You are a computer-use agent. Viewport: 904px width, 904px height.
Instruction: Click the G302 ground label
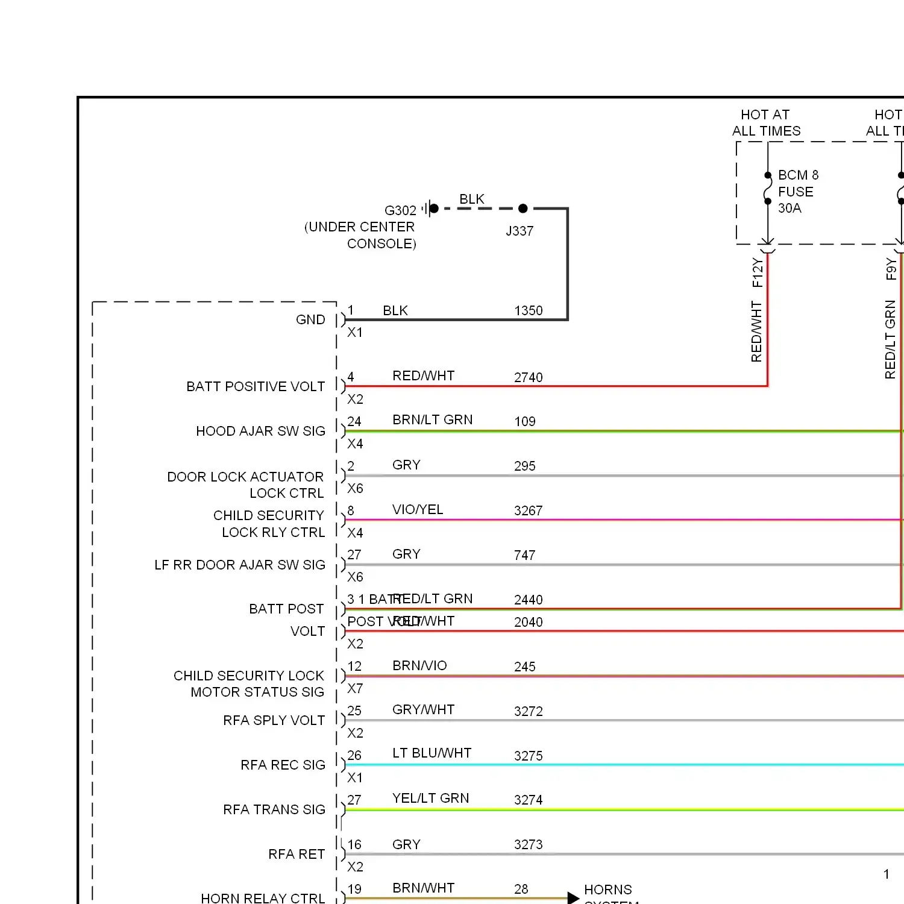(x=400, y=210)
